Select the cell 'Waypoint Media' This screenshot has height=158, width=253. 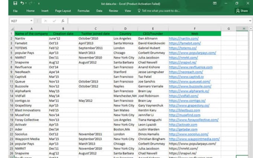tap(32, 139)
